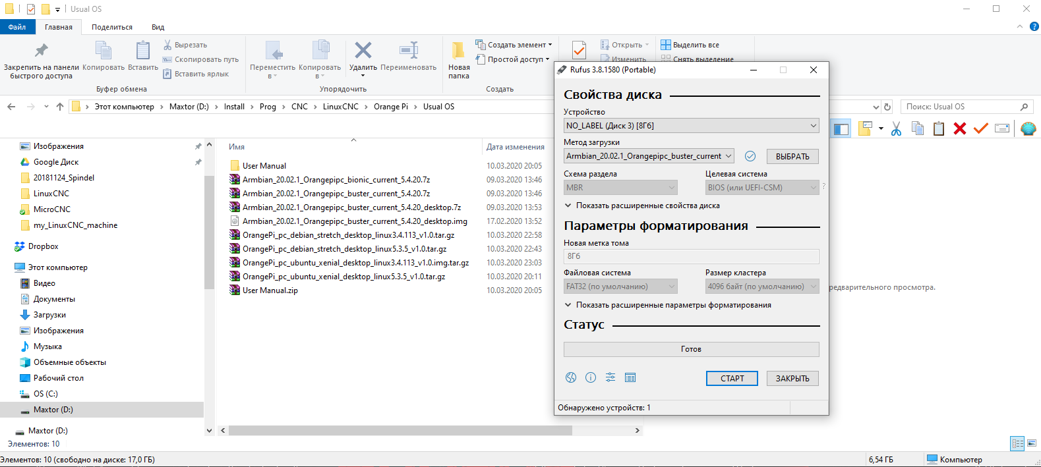Pin to Quick access ribbon icon
Viewport: 1041px width, 467px height.
[41, 50]
